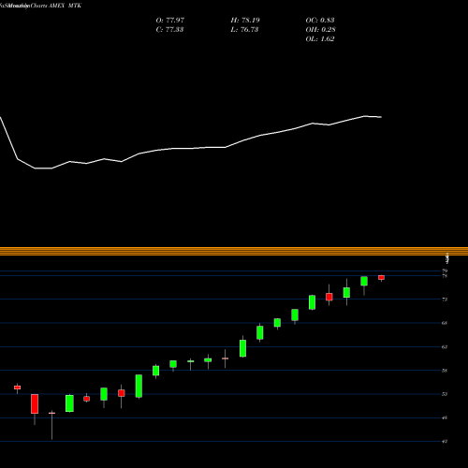Click the 63 price axis label
The height and width of the screenshot is (468, 468).
[x=445, y=346]
